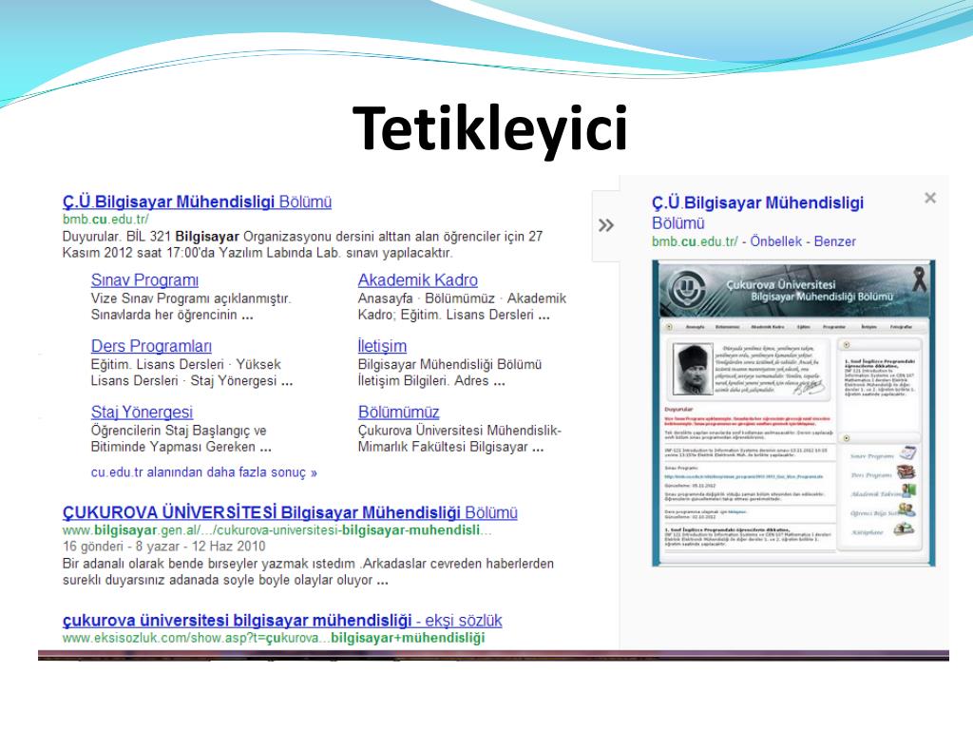Open Ç.Ü Bilgisayar Mühendisligi Bölümü first result
Image resolution: width=973 pixels, height=730 pixels.
(x=197, y=202)
